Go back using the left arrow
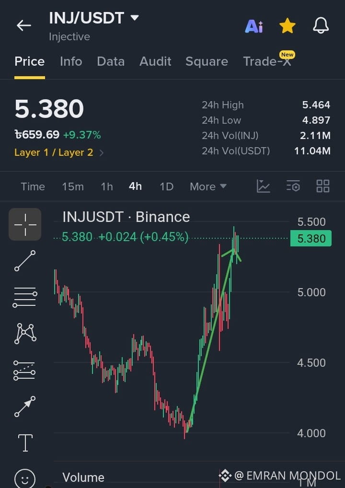The width and height of the screenshot is (345, 488). pos(24,25)
